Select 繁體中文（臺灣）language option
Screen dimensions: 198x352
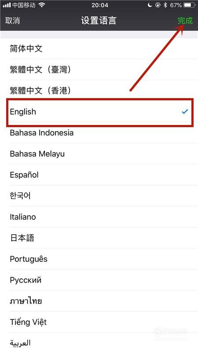pyautogui.click(x=99, y=70)
